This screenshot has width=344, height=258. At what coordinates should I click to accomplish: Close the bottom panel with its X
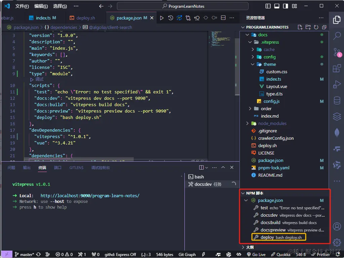click(232, 167)
